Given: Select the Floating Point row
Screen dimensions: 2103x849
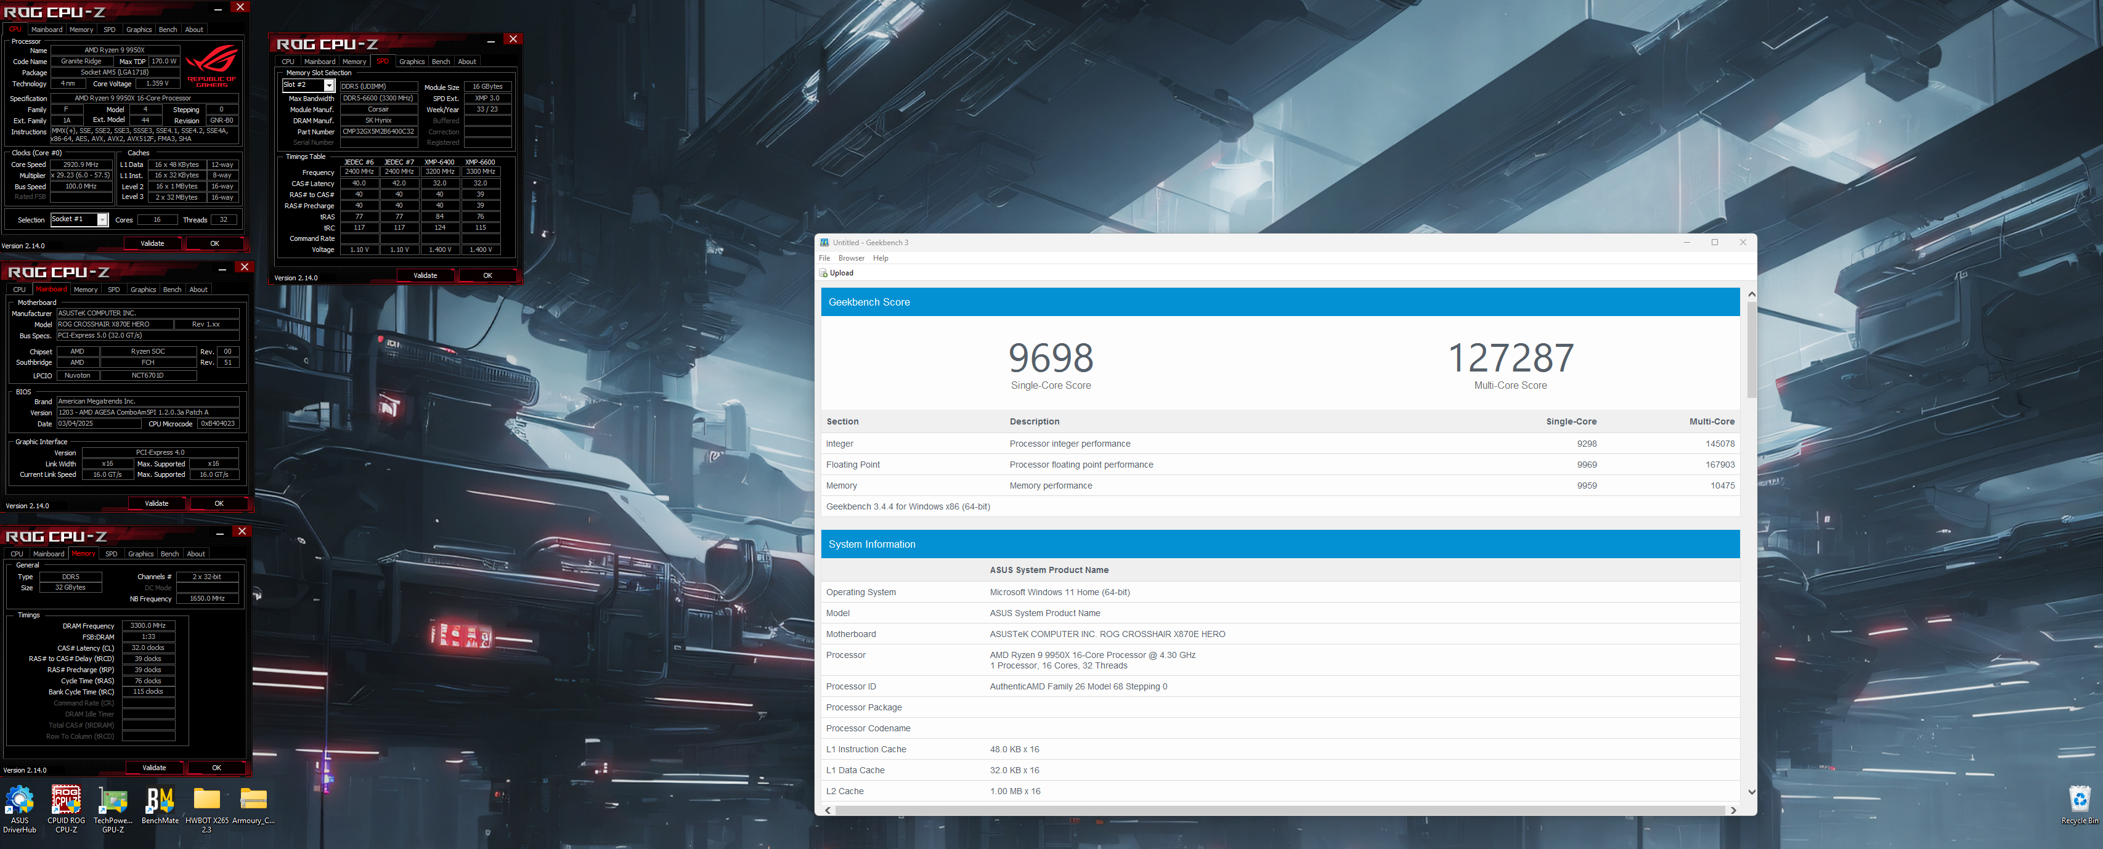Looking at the screenshot, I should tap(1280, 465).
